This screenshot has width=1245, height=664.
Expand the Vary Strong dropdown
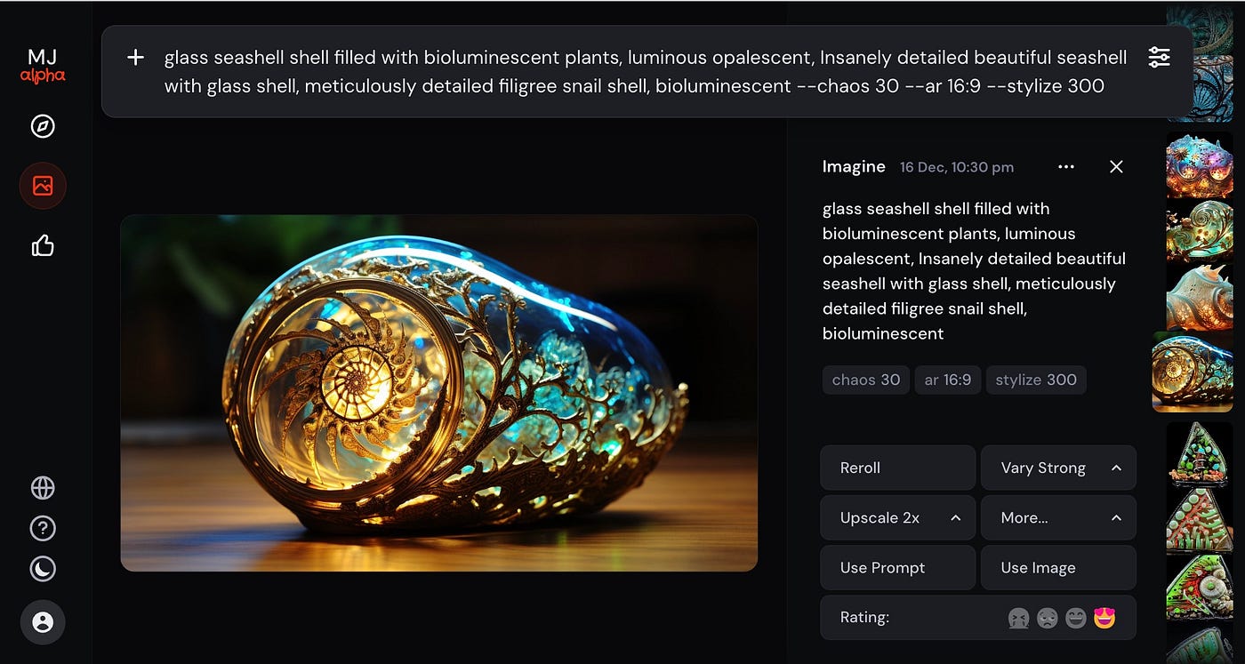1116,468
